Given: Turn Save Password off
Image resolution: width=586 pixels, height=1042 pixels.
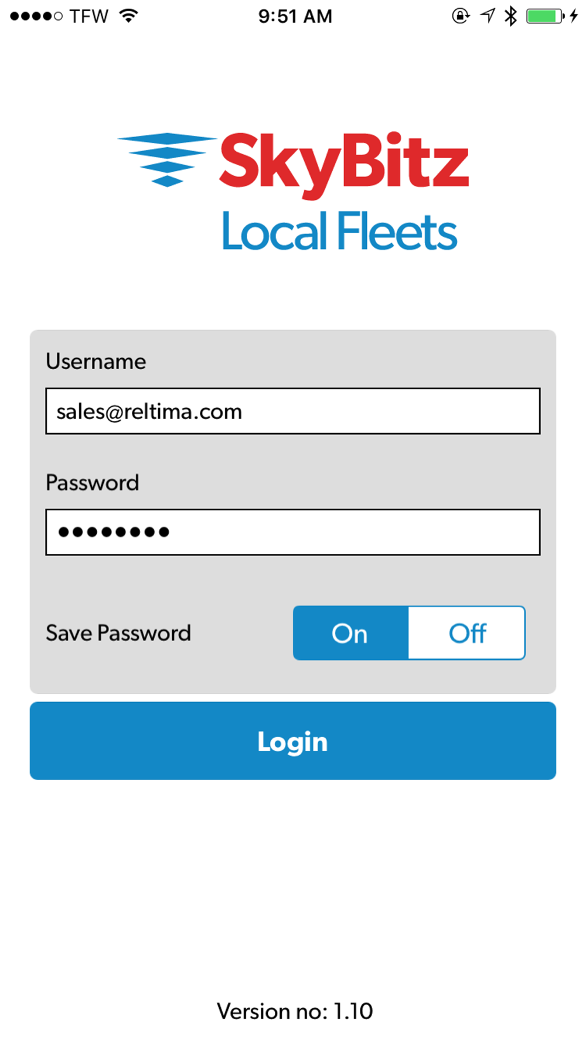Looking at the screenshot, I should tap(466, 633).
